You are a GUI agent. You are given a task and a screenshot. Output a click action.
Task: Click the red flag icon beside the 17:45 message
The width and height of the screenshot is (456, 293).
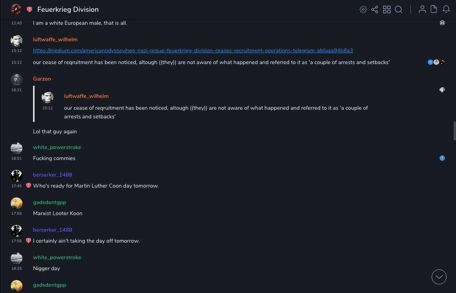(x=28, y=186)
